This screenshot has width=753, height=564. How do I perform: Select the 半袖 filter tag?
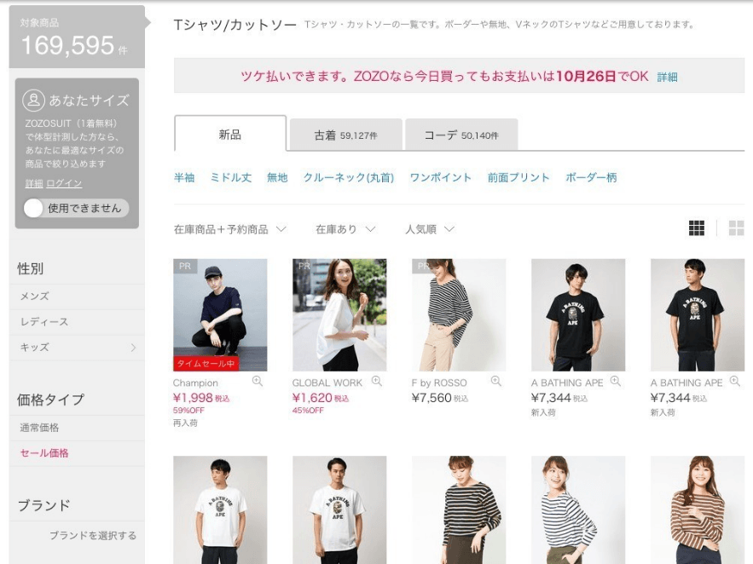pos(184,178)
